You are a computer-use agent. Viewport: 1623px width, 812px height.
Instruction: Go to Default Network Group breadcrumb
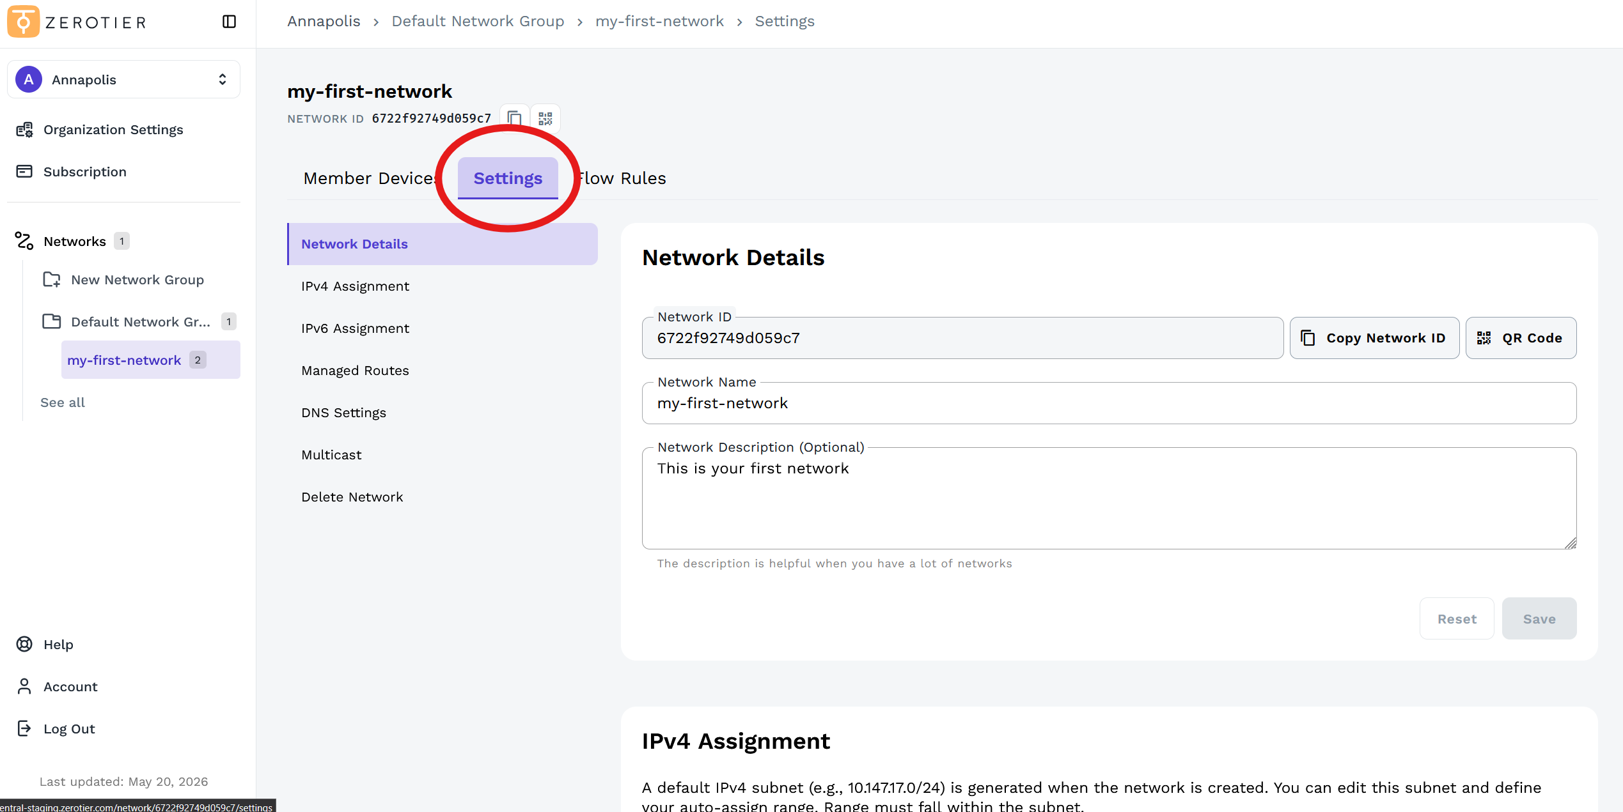(x=478, y=21)
